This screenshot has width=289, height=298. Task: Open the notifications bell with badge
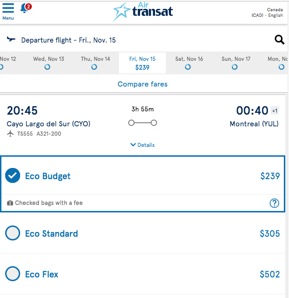coord(26,8)
